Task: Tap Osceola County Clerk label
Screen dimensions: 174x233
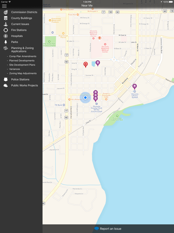Action: 96,109
